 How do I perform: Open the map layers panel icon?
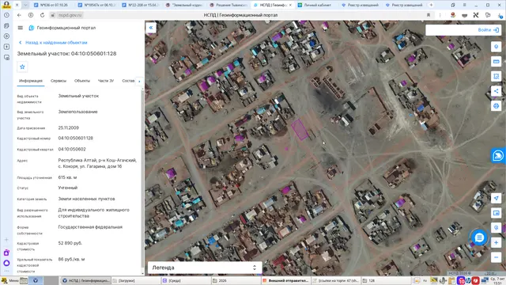point(496,213)
